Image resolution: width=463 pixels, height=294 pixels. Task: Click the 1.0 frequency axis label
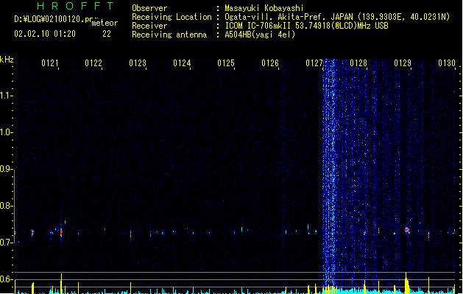click(x=5, y=132)
